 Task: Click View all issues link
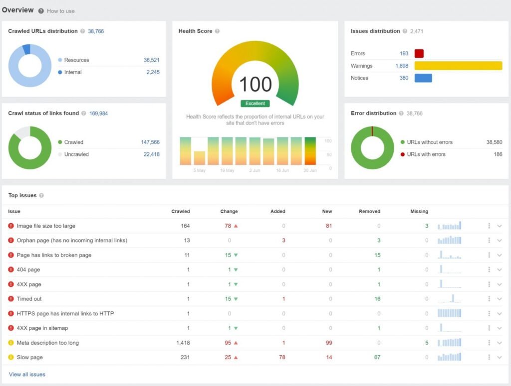pyautogui.click(x=27, y=375)
